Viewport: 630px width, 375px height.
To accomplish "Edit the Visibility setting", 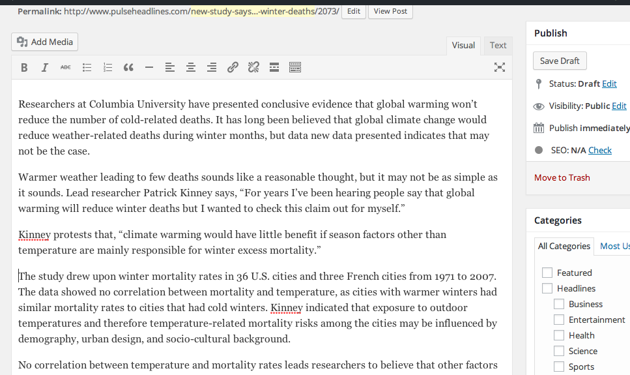I will 619,106.
